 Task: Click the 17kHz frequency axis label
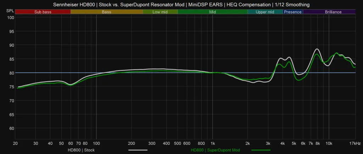(x=354, y=144)
